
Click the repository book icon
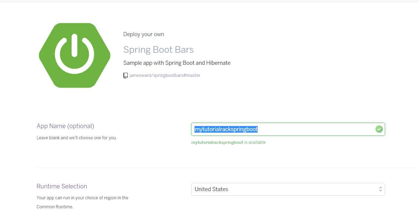[125, 75]
